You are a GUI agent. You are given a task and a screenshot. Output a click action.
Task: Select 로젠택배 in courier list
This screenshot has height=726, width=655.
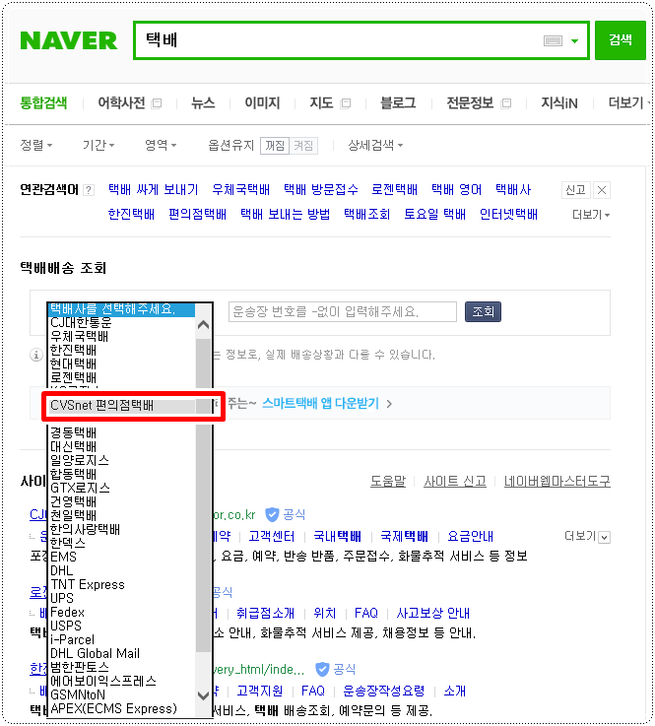(73, 377)
